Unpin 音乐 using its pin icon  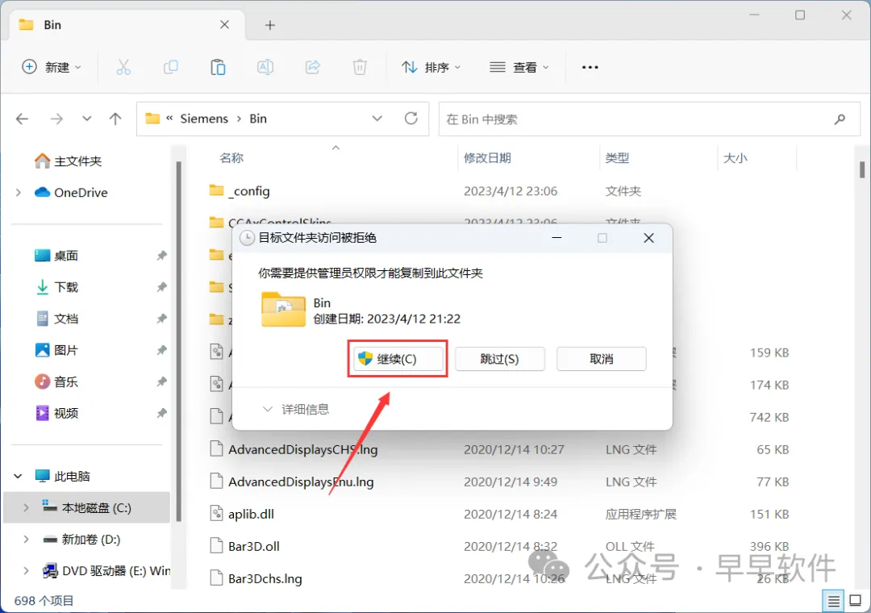(x=161, y=382)
